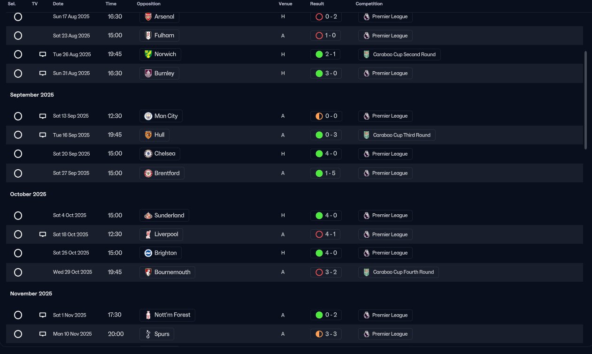Click Premier League logo on Chelsea row
Viewport: 592px width, 354px height.
(366, 154)
